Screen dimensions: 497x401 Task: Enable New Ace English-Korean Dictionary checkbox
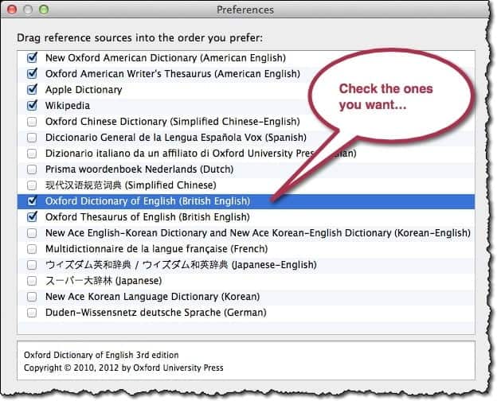(32, 233)
